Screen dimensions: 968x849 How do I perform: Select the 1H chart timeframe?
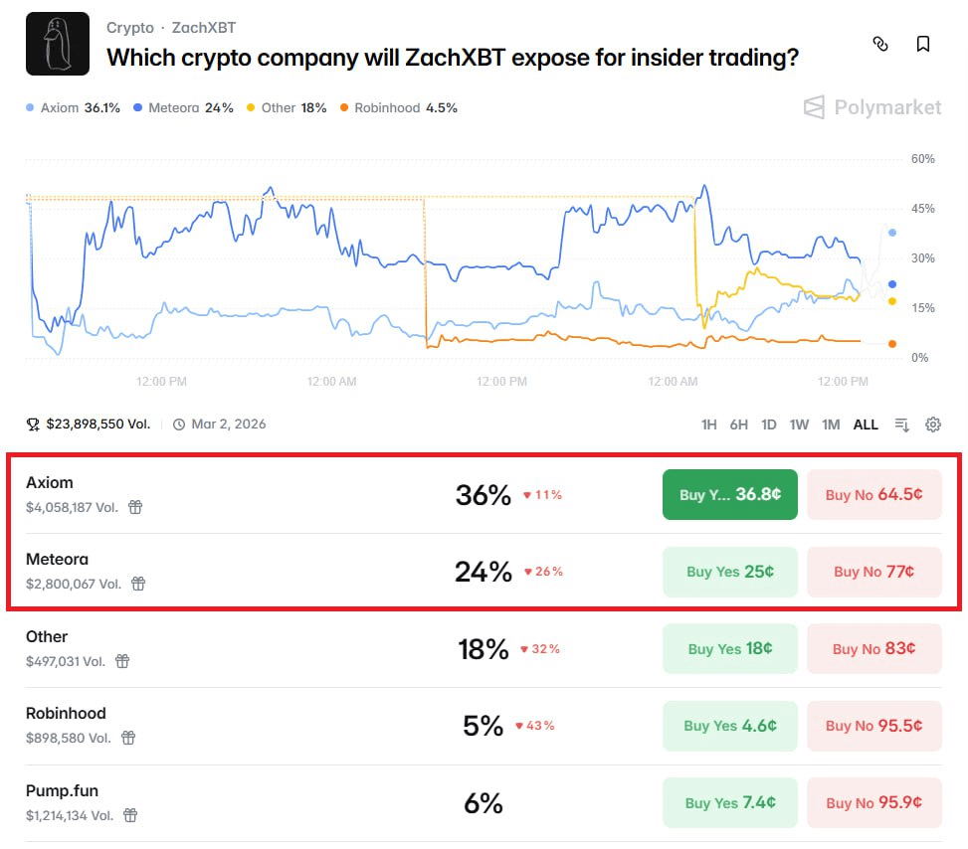click(x=708, y=424)
